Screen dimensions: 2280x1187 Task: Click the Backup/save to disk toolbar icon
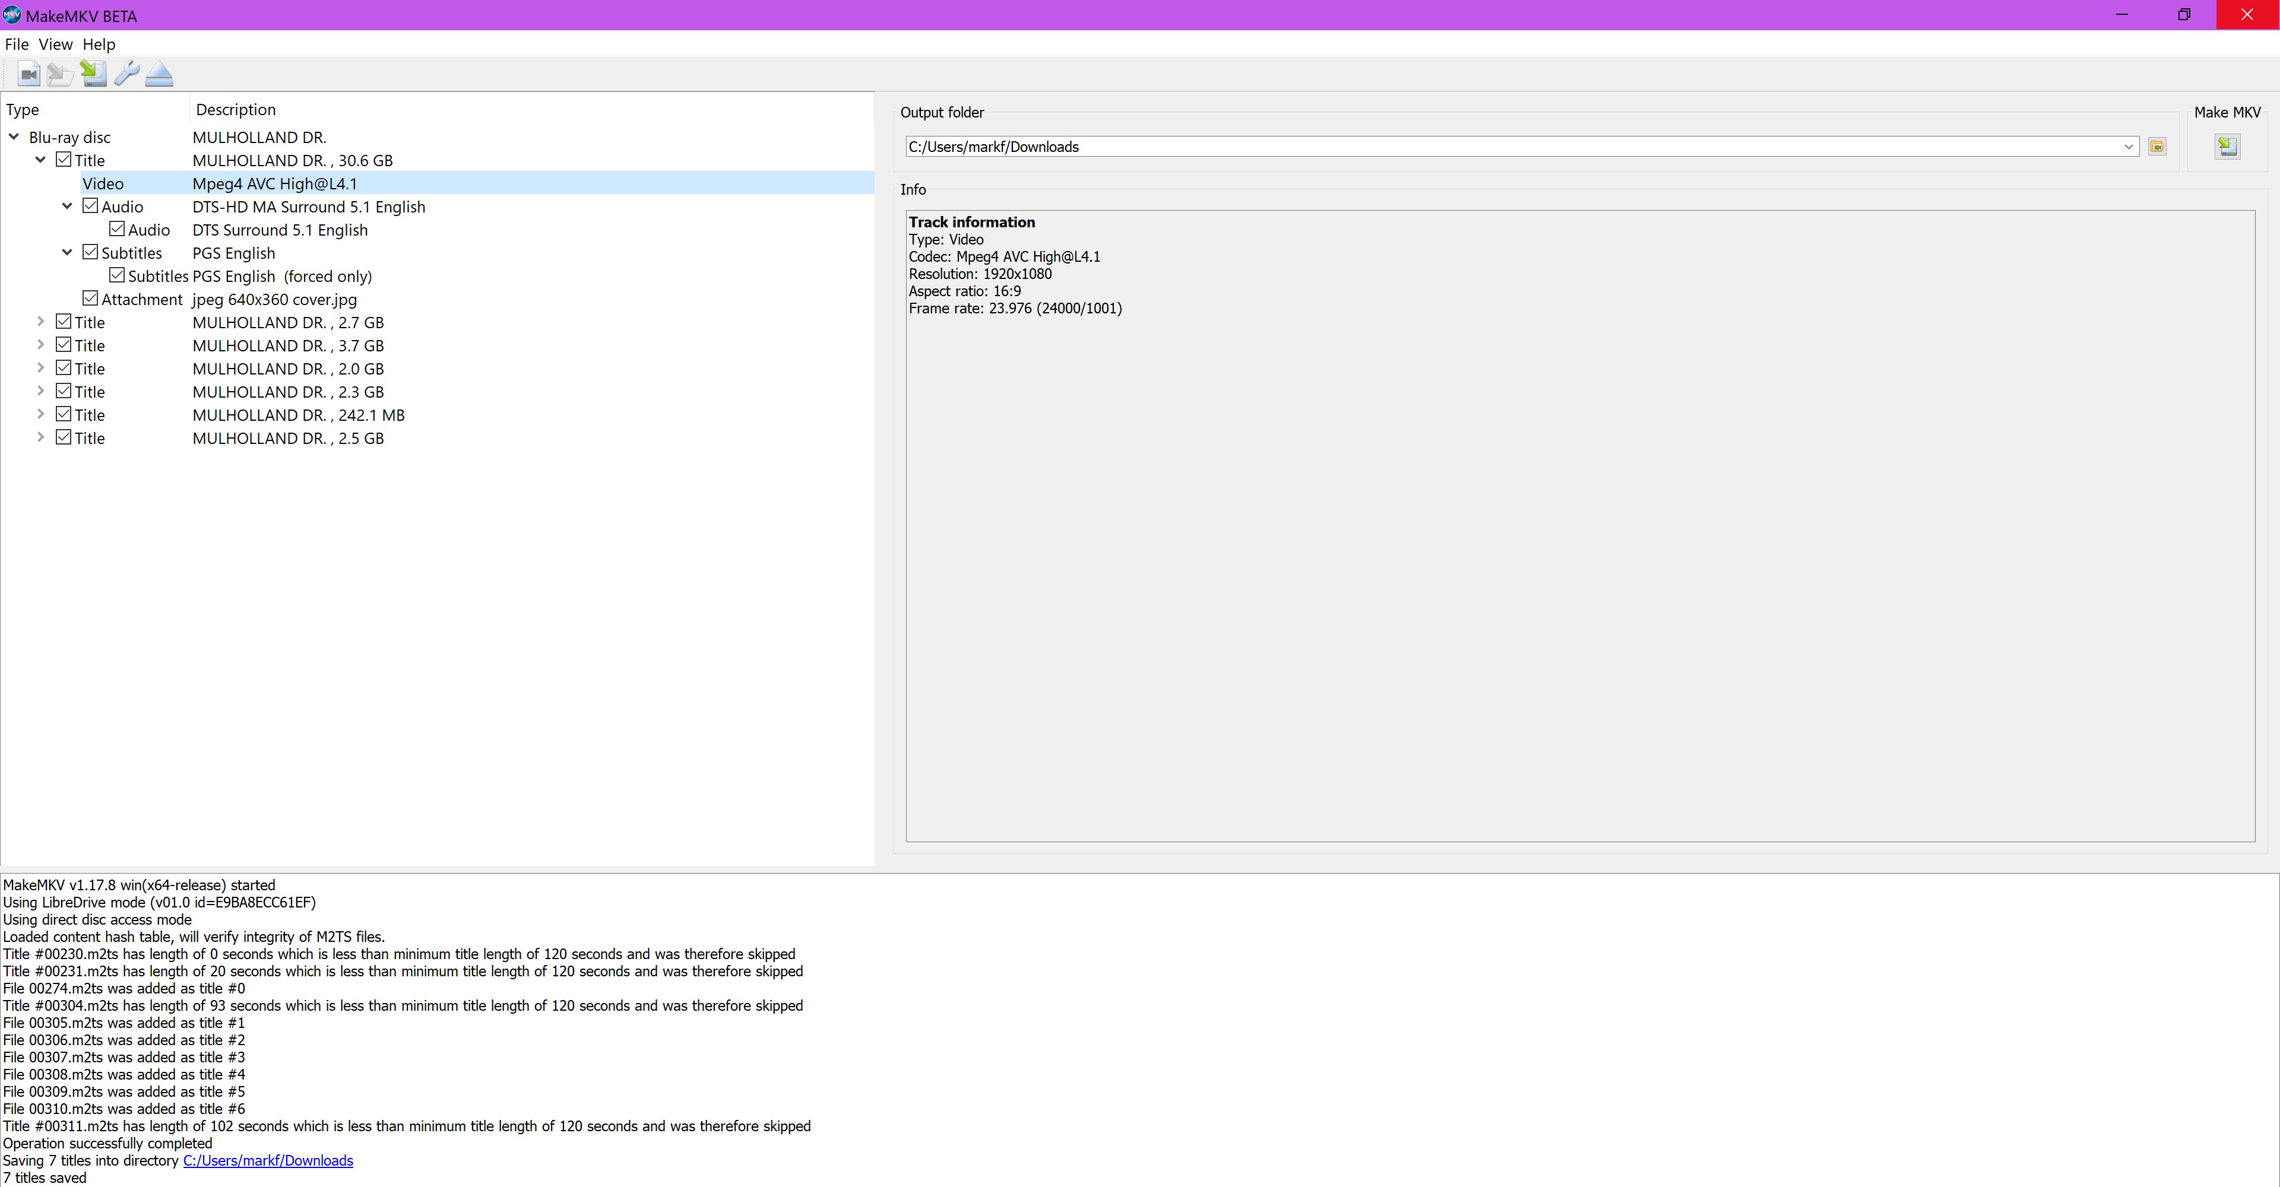tap(93, 74)
